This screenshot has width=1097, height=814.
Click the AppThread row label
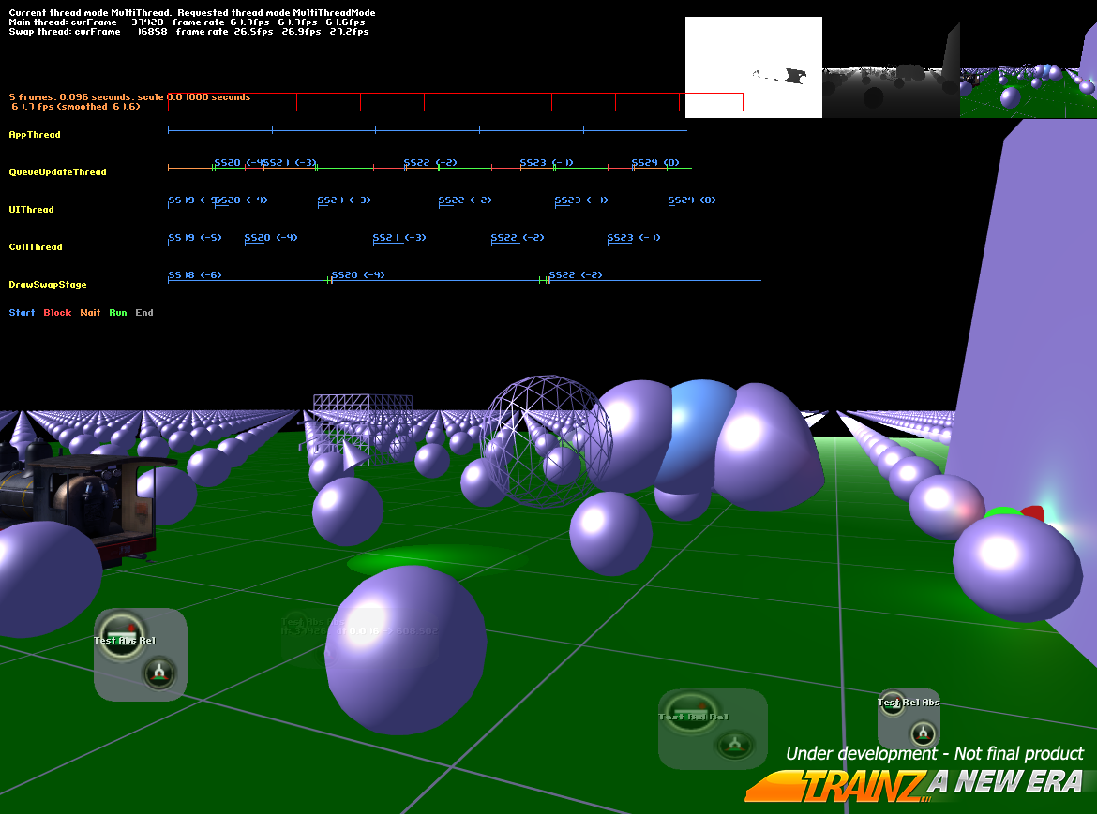pos(35,135)
